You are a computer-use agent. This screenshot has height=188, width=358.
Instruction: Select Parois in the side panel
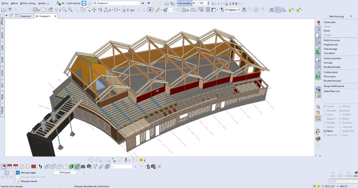click(x=327, y=31)
